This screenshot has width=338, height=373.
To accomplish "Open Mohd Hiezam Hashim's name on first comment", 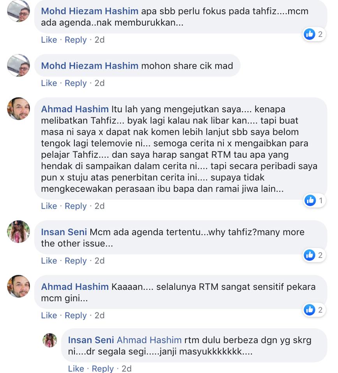I will click(x=90, y=11).
